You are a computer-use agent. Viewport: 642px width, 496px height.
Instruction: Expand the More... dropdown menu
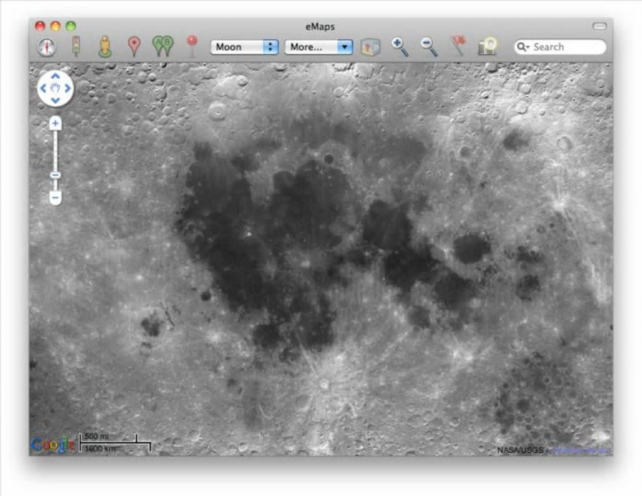[x=318, y=47]
